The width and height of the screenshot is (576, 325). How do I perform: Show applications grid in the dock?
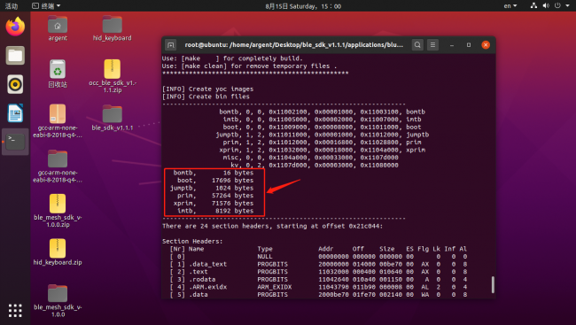[15, 311]
